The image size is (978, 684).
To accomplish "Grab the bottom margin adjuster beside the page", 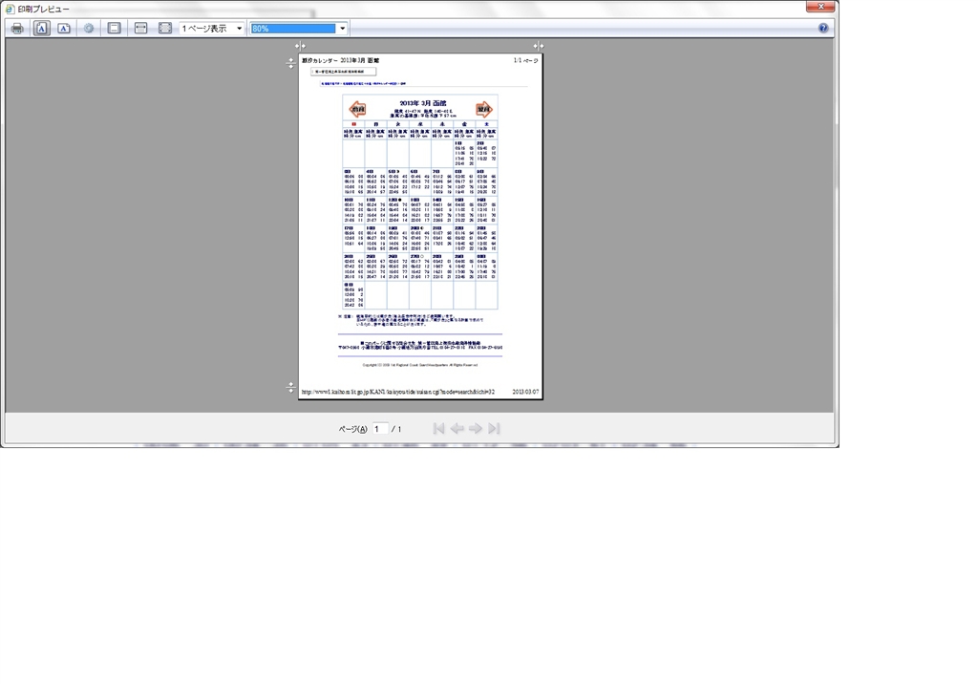I will point(290,388).
